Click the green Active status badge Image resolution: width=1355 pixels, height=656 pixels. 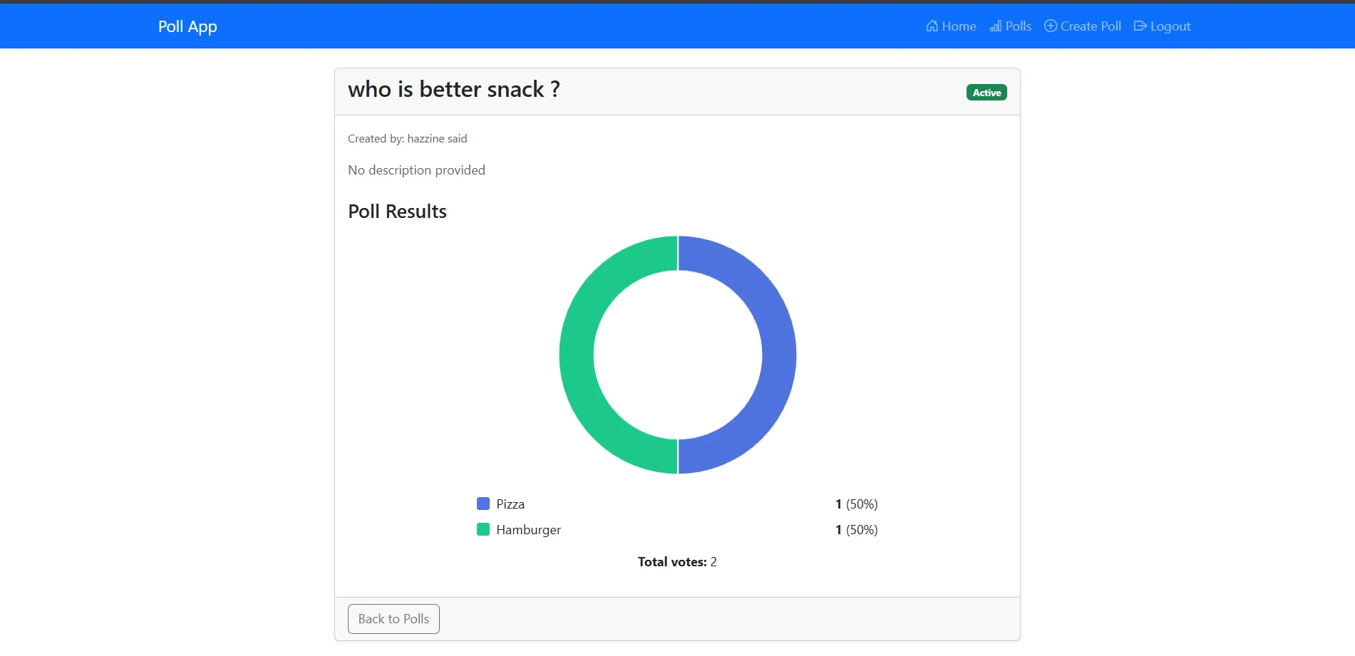tap(986, 93)
